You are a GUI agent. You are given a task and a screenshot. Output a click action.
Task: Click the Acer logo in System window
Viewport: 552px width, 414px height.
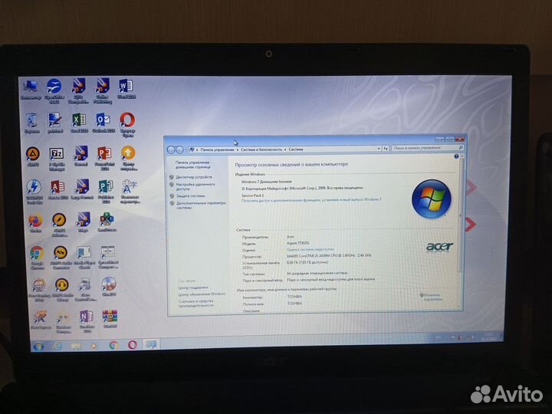[x=439, y=246]
